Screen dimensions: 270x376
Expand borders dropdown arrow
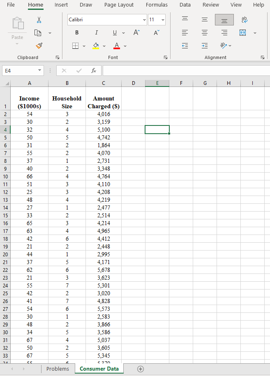coord(84,46)
